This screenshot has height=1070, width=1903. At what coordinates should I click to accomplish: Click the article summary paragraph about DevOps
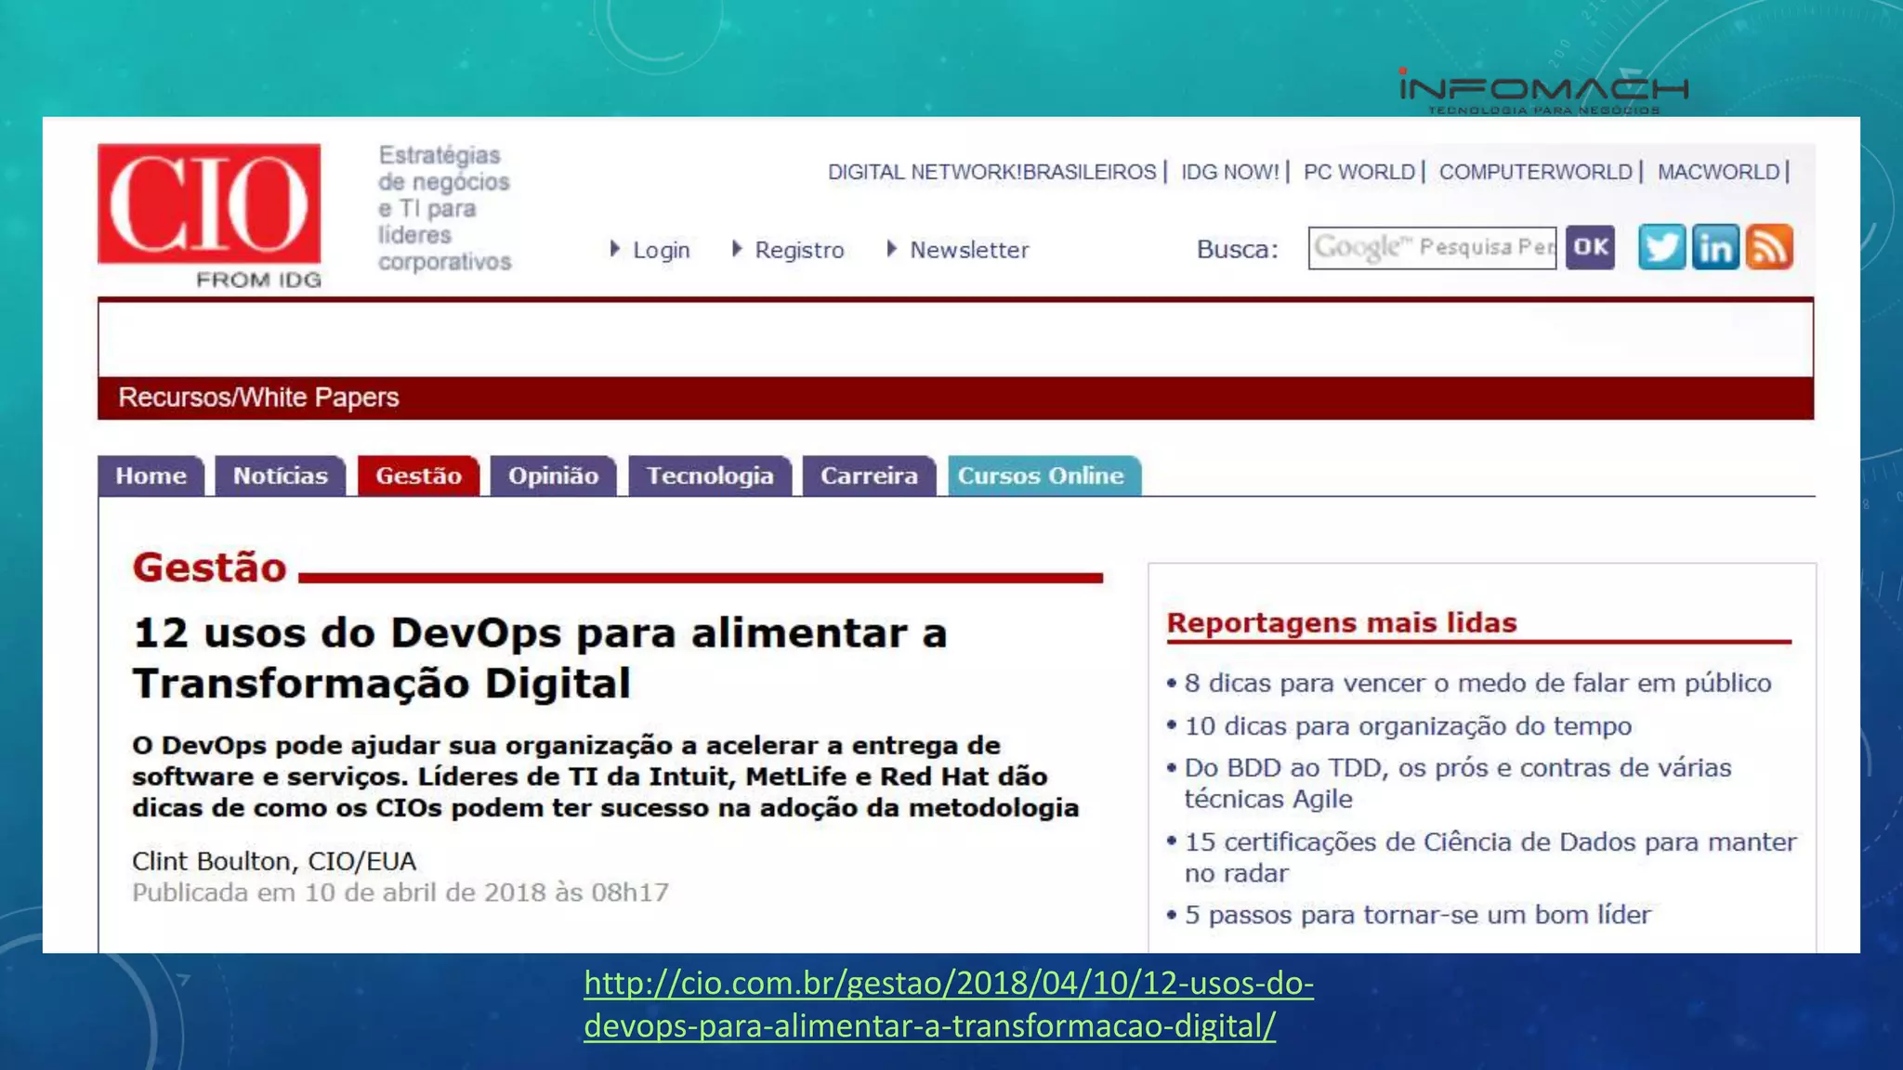[x=605, y=776]
